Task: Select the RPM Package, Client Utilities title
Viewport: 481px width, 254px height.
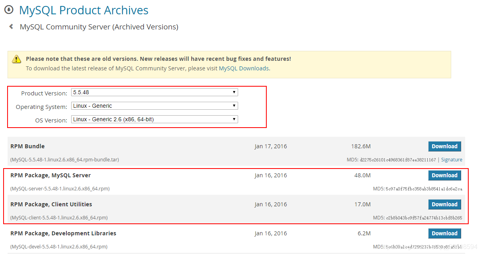Action: click(x=51, y=204)
